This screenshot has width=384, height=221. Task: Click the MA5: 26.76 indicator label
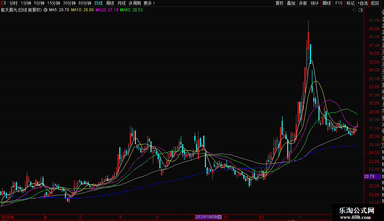click(x=59, y=10)
